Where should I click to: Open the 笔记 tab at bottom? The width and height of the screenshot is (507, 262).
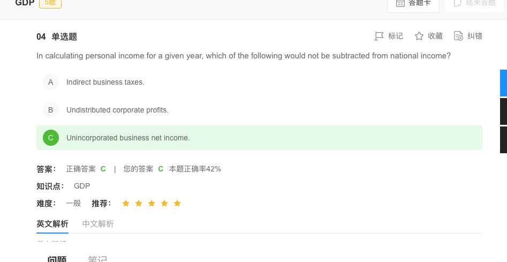click(x=97, y=259)
